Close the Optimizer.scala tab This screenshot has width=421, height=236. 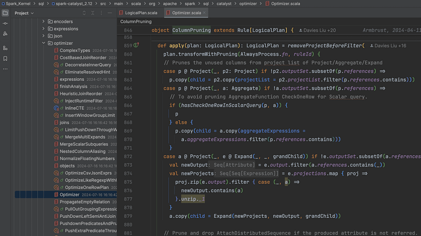[204, 13]
